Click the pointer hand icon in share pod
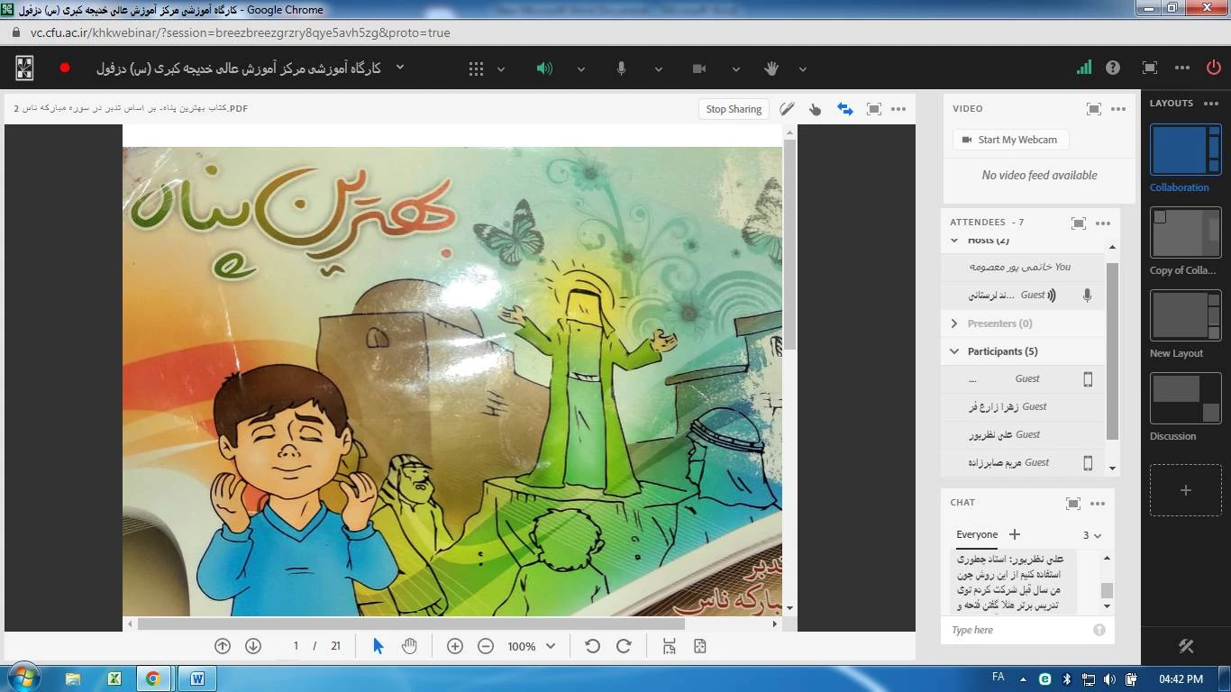Viewport: 1231px width, 692px height. (x=816, y=109)
